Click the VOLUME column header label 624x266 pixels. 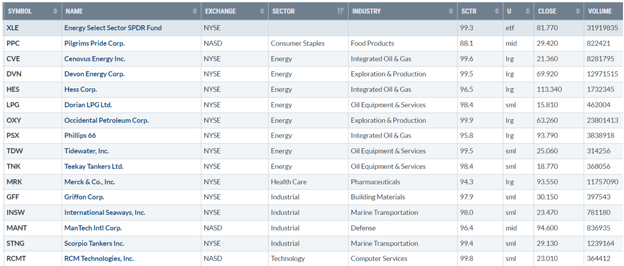(600, 11)
